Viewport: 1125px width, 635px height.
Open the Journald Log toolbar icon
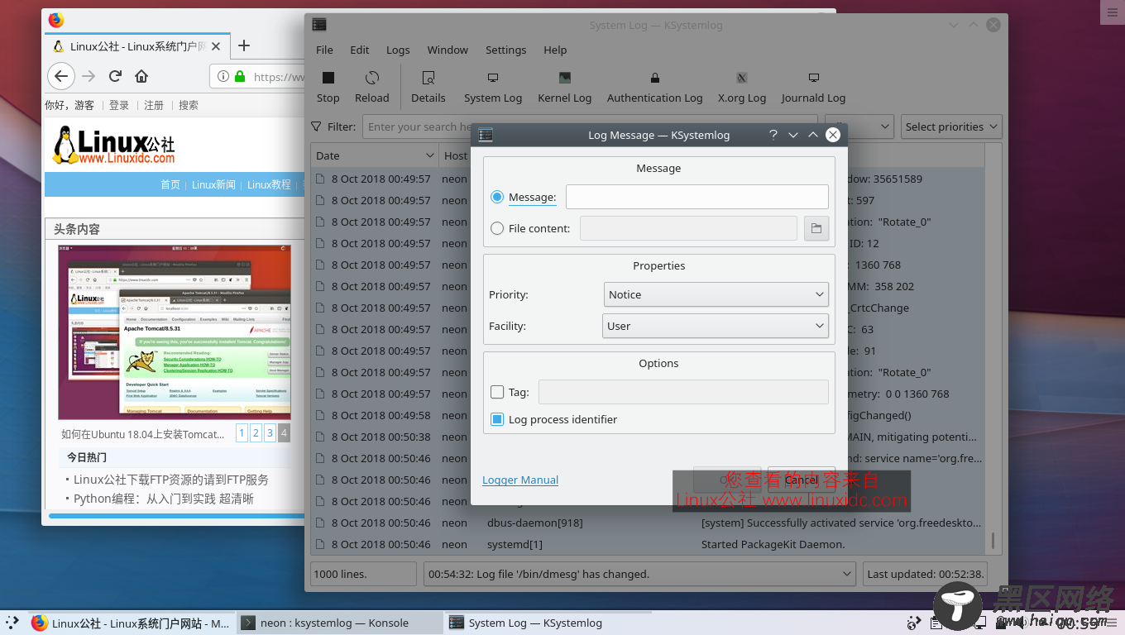click(x=813, y=86)
